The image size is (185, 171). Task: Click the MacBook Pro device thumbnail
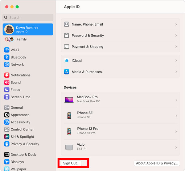69,100
